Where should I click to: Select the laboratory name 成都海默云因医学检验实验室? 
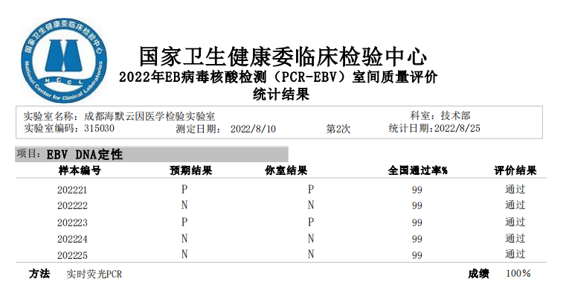click(x=150, y=117)
